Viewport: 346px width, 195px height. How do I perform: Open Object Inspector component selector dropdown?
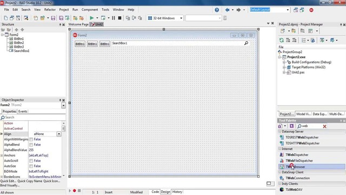point(63,106)
